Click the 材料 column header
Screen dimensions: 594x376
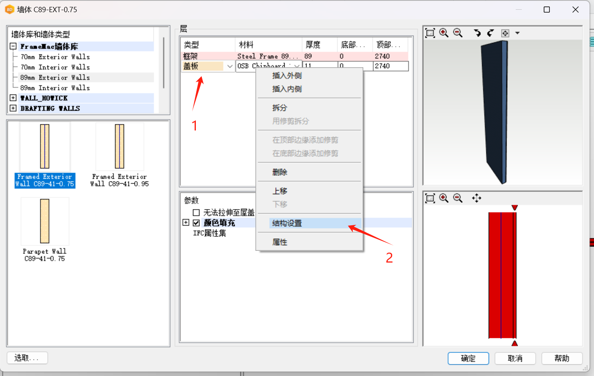(268, 45)
